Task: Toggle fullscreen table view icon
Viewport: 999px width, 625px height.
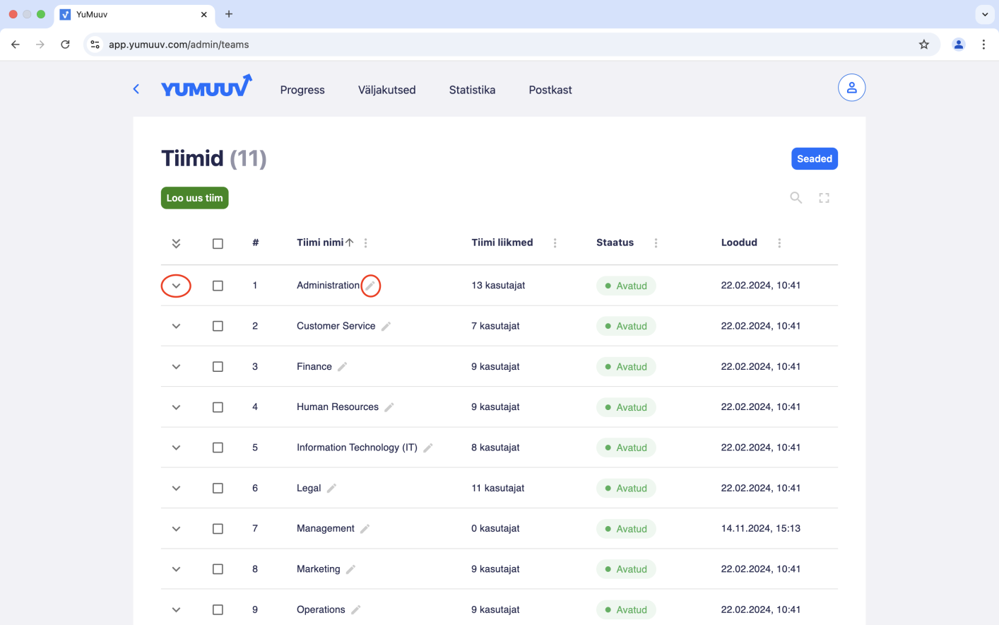Action: (x=824, y=198)
